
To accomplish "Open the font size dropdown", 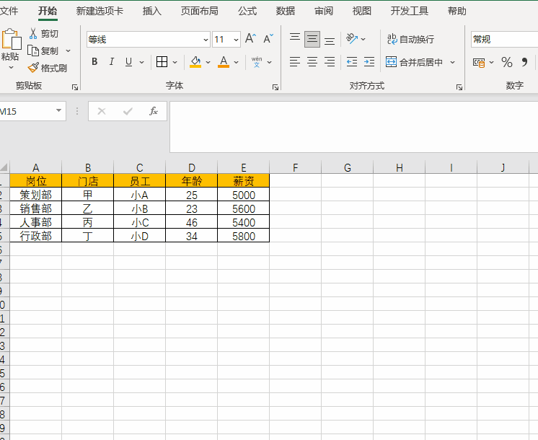I will coord(236,40).
